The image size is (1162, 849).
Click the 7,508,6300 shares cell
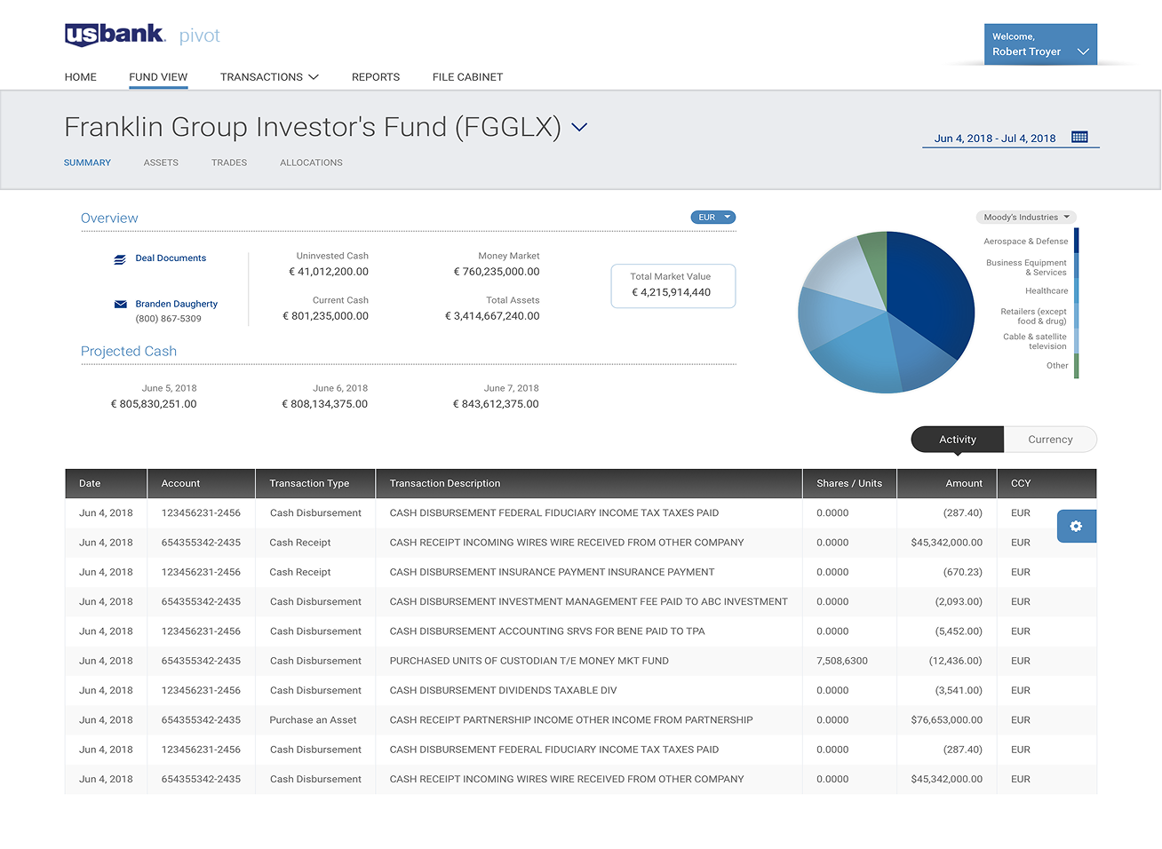coord(842,662)
